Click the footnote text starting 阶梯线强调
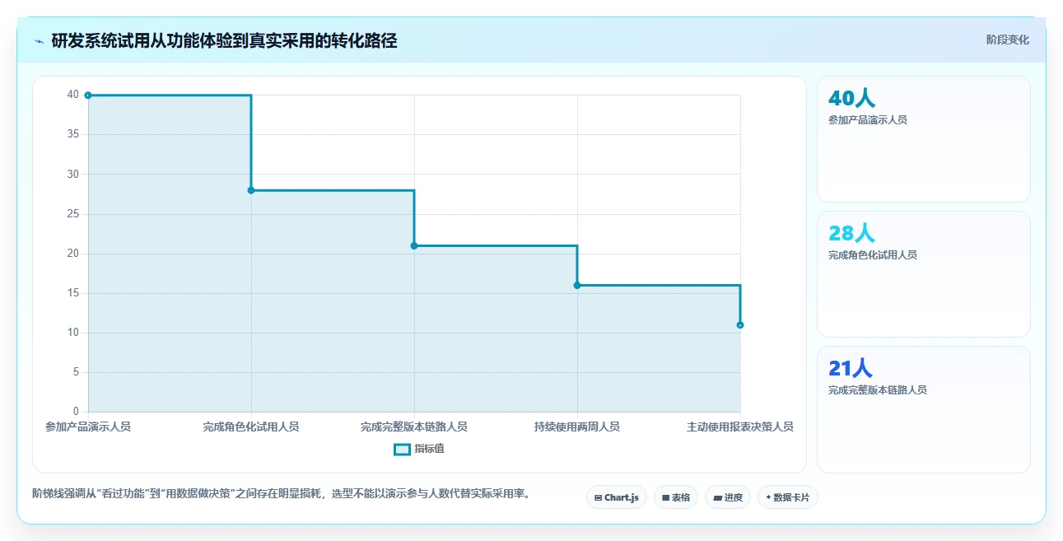Screen dimensions: 1063x541 tap(281, 494)
